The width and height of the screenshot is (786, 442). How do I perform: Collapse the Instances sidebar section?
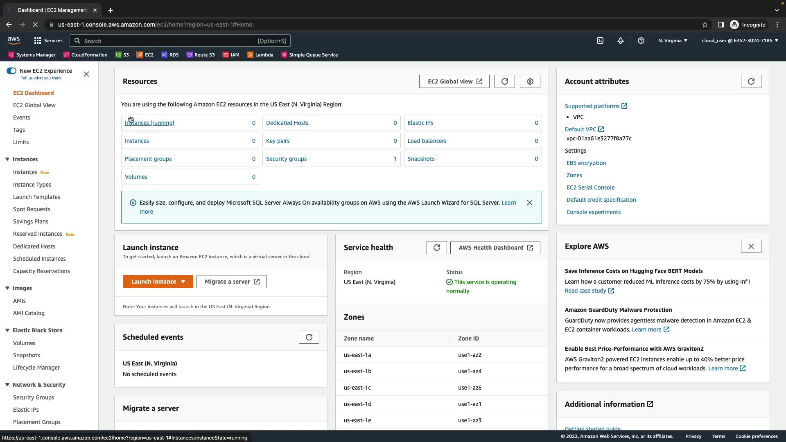[x=7, y=159]
